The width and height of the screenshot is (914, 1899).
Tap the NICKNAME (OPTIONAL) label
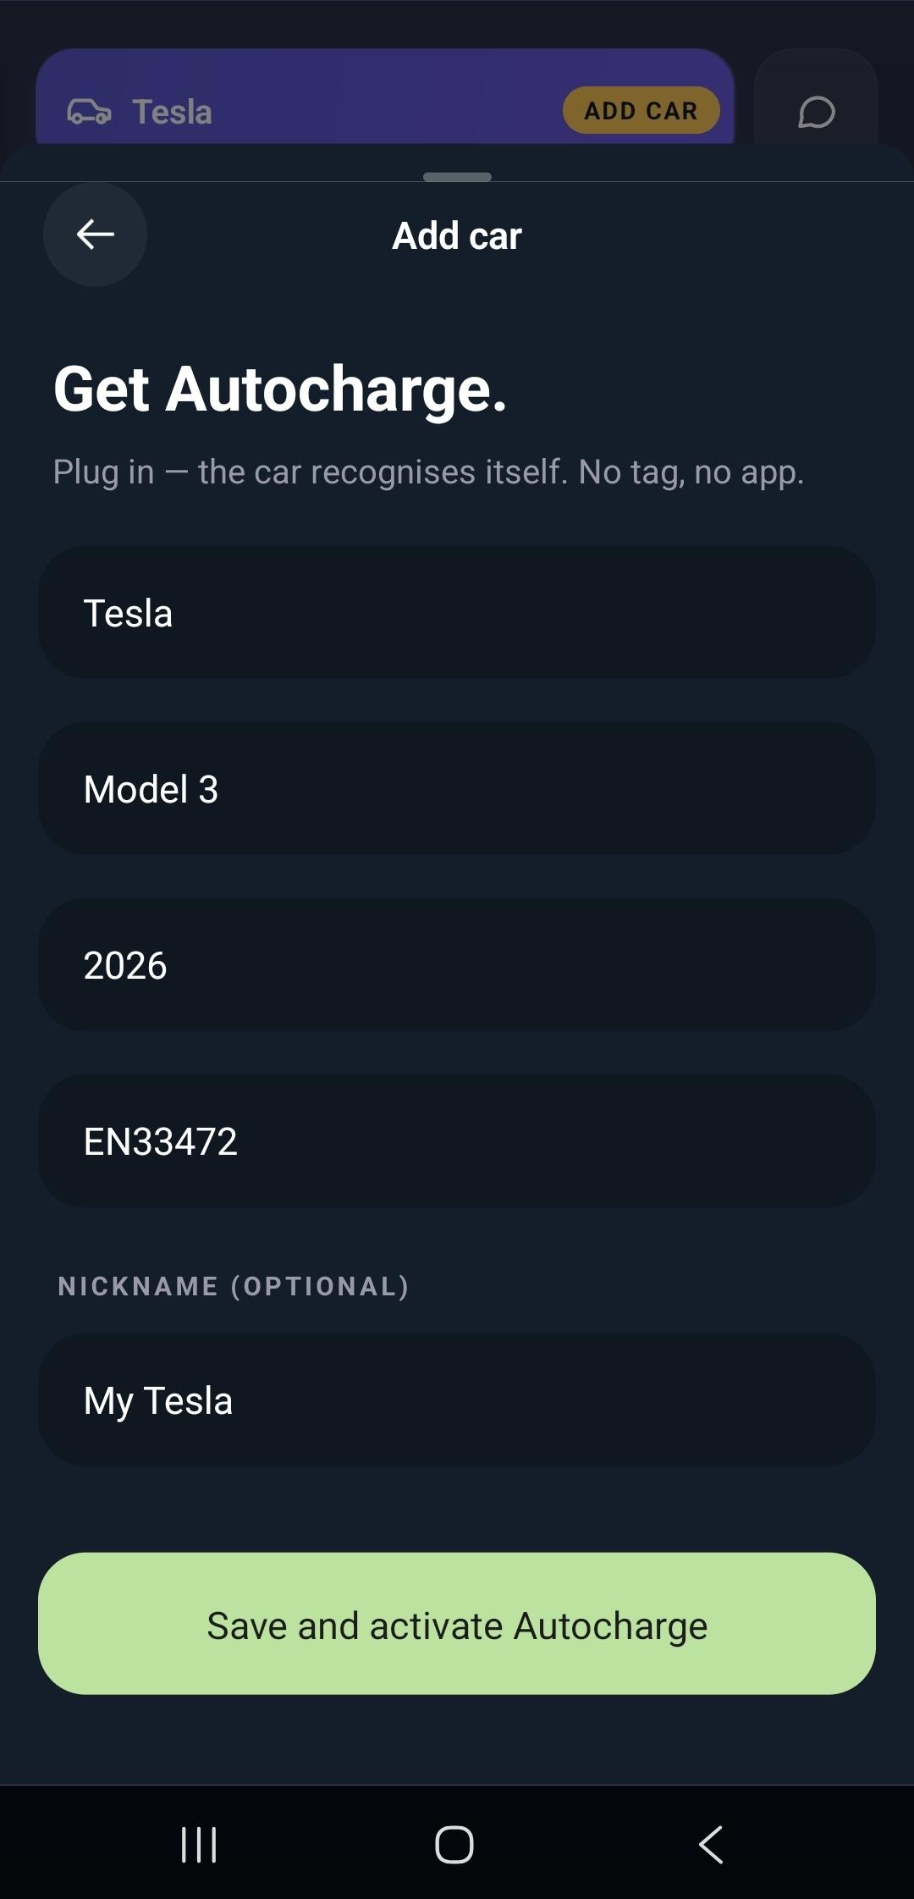234,1286
